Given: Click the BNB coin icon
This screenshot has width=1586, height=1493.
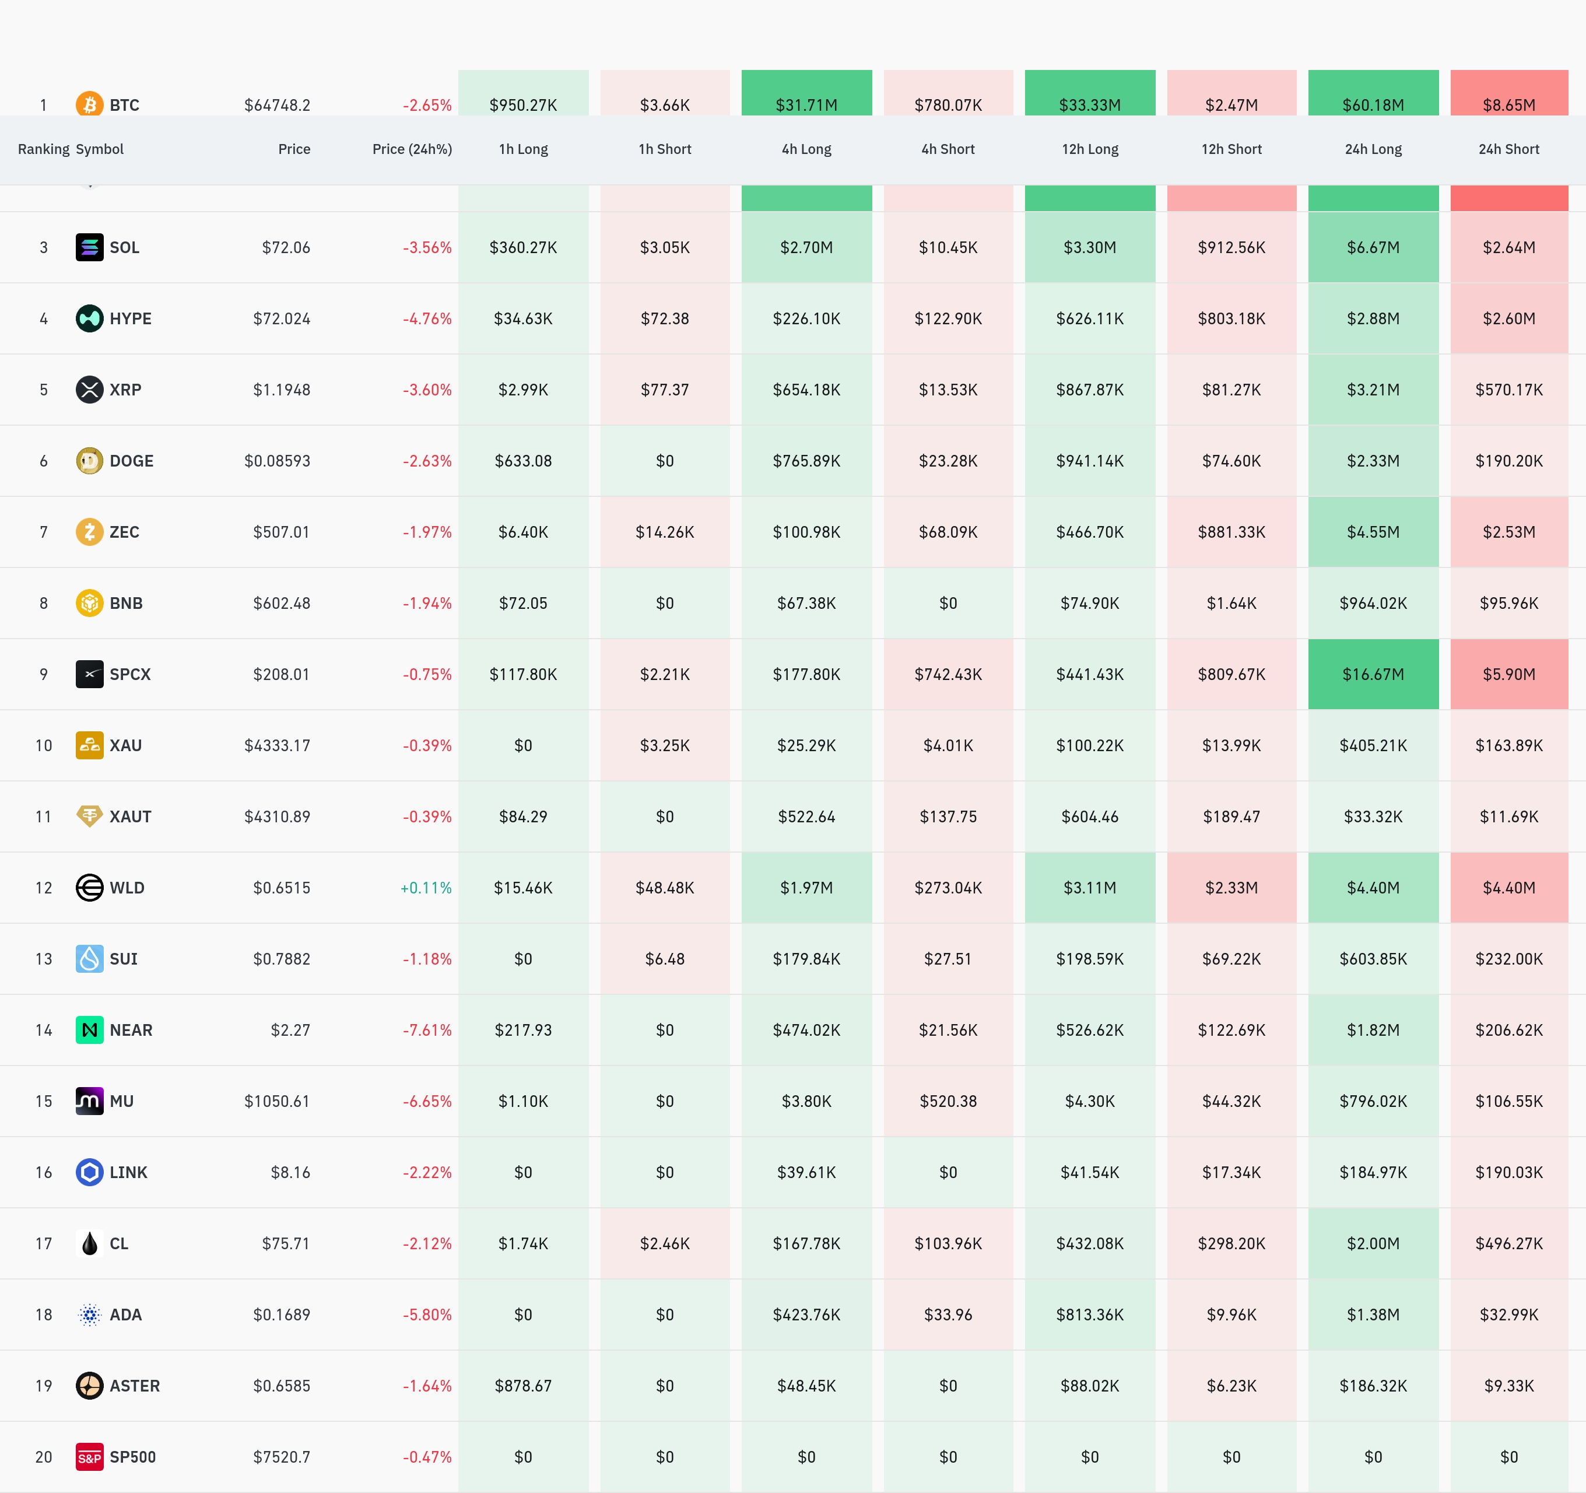Looking at the screenshot, I should point(89,602).
